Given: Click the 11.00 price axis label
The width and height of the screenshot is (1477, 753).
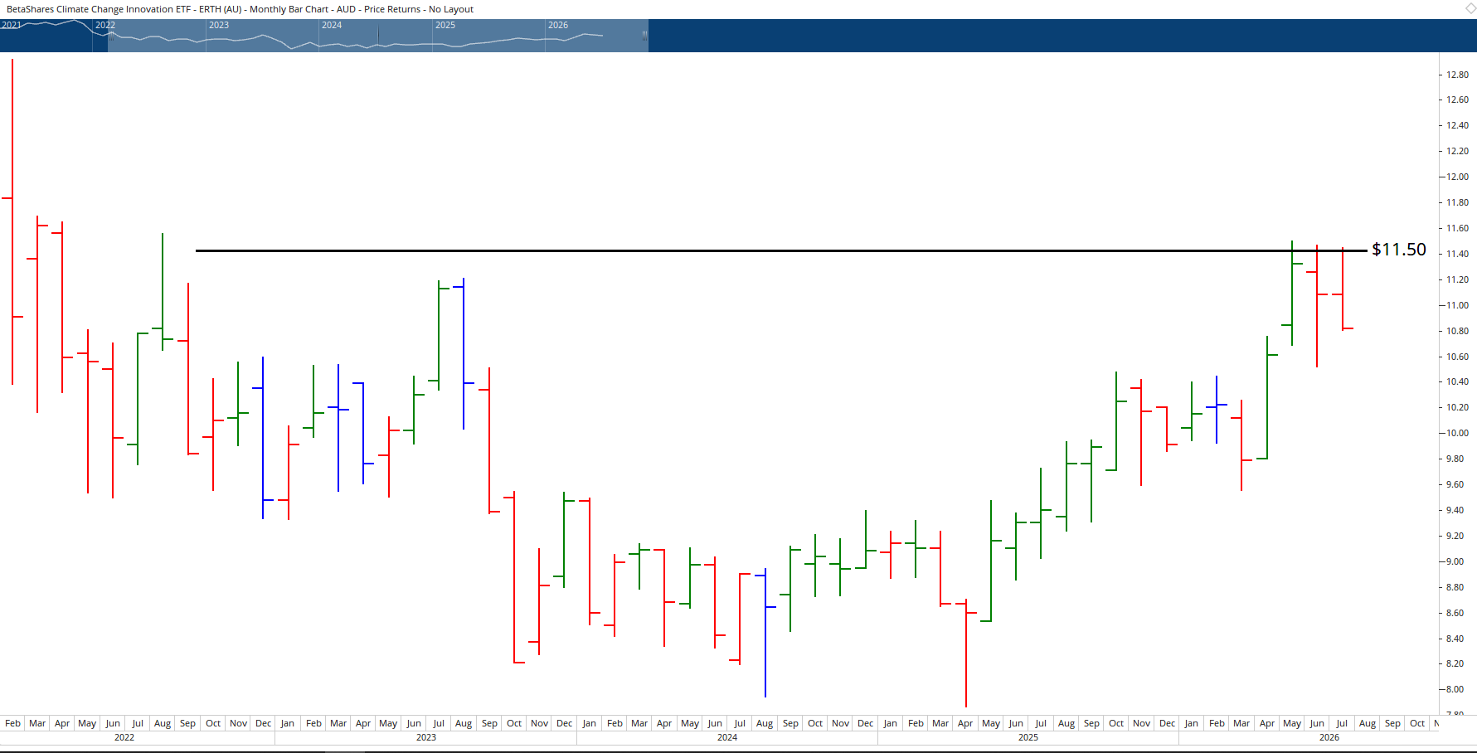Looking at the screenshot, I should (x=1457, y=305).
